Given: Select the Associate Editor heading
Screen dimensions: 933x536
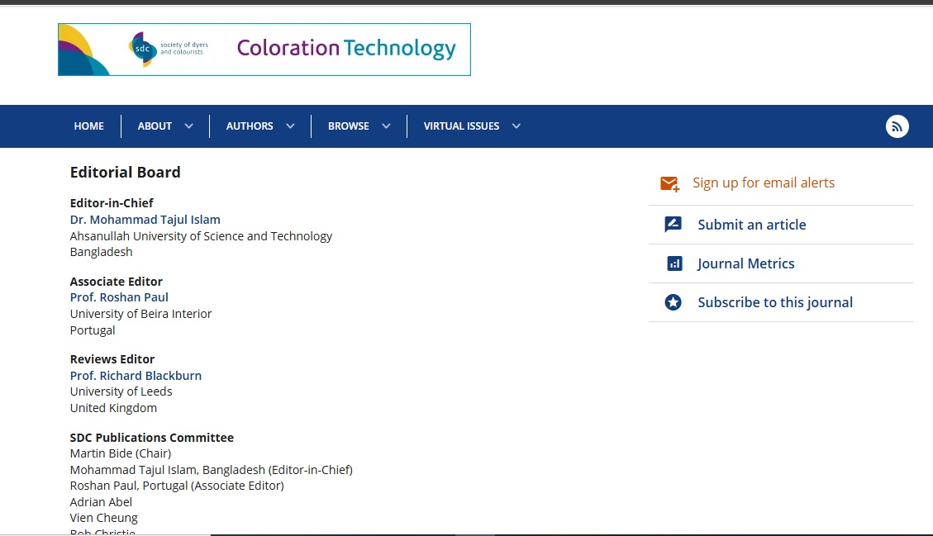Looking at the screenshot, I should [116, 282].
